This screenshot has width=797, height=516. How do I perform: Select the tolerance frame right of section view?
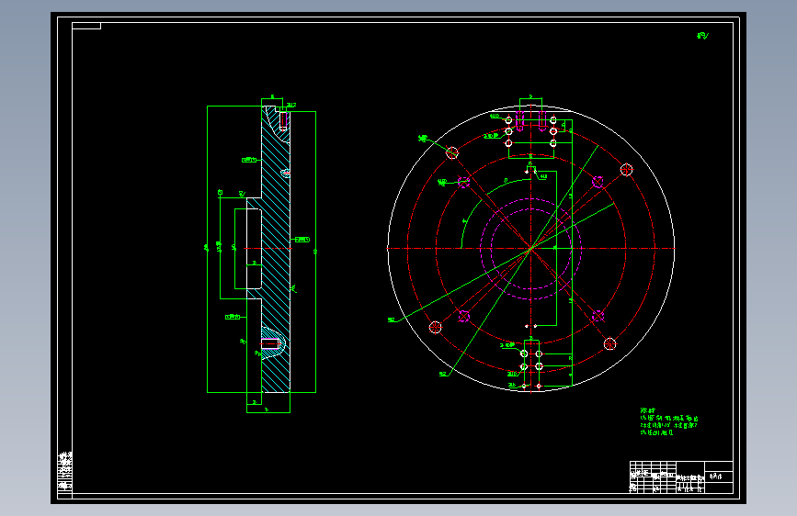[302, 240]
